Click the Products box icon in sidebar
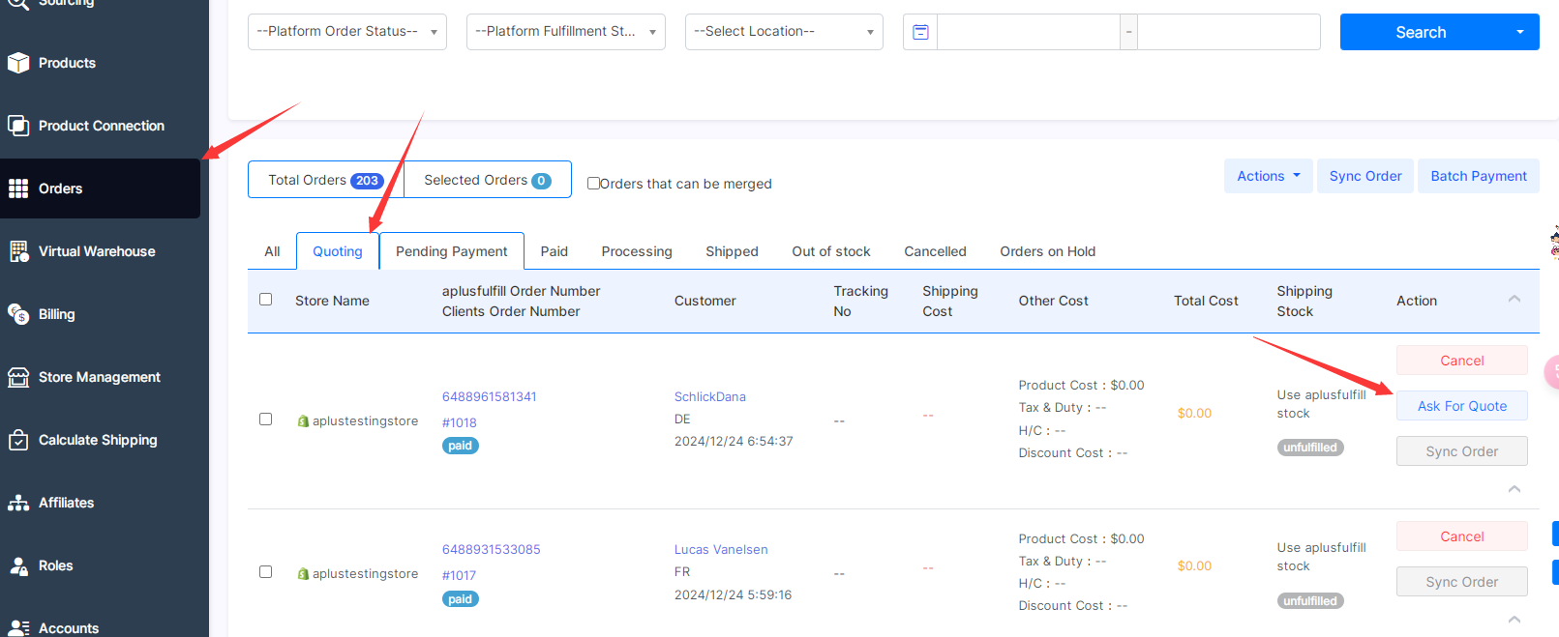The width and height of the screenshot is (1559, 637). pos(18,63)
